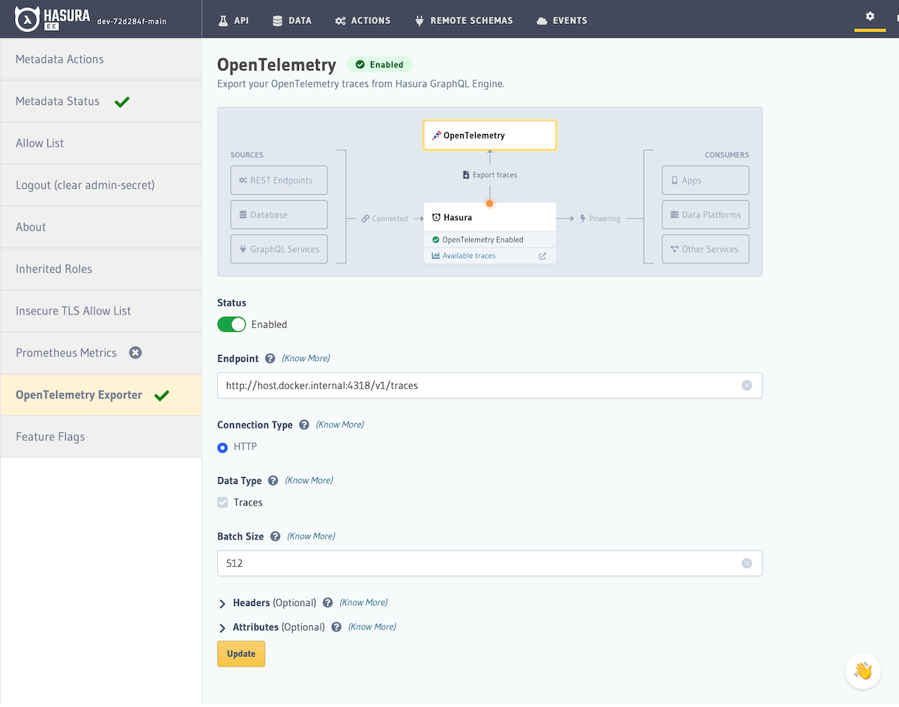Open About page in sidebar
Screen dimensions: 899x707
[101, 228]
